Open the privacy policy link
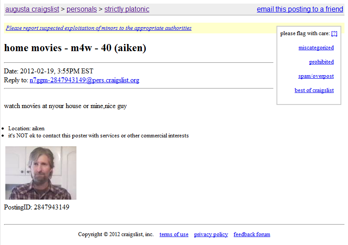Image resolution: width=348 pixels, height=245 pixels. pos(211,234)
